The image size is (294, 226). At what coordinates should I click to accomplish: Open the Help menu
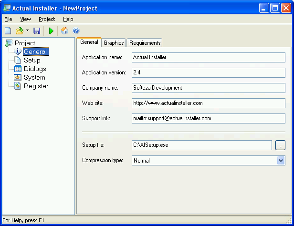[x=68, y=19]
